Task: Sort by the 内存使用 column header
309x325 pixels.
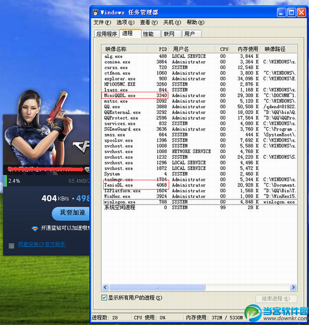Action: (x=247, y=49)
